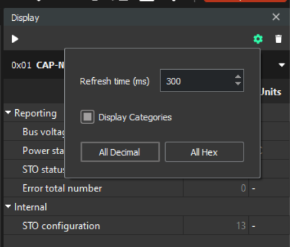Click the All Decimal button
The image size is (290, 247).
[x=120, y=152]
